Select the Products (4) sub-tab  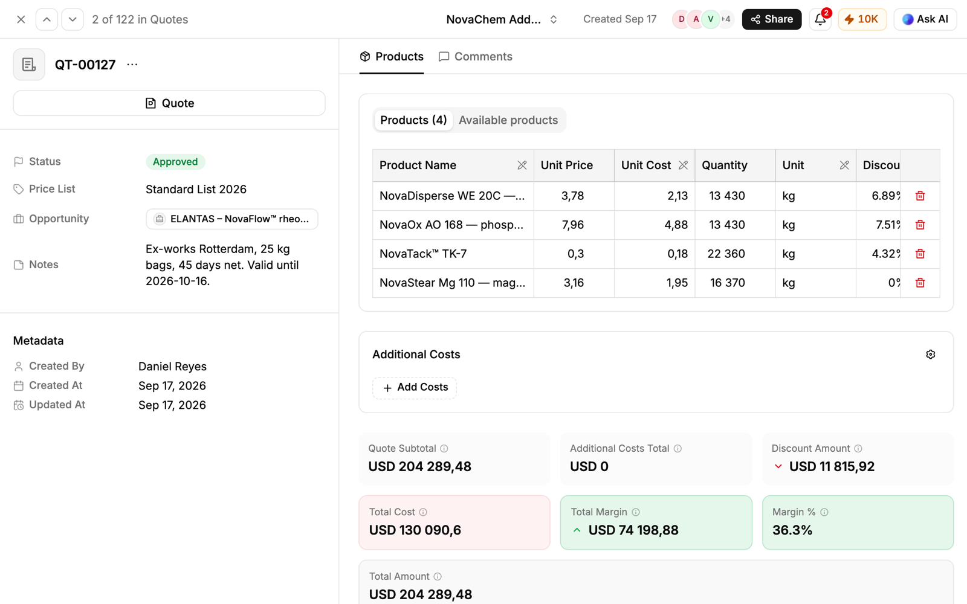coord(413,120)
